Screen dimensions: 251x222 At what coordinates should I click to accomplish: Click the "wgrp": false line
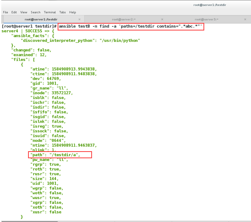[x=47, y=188]
